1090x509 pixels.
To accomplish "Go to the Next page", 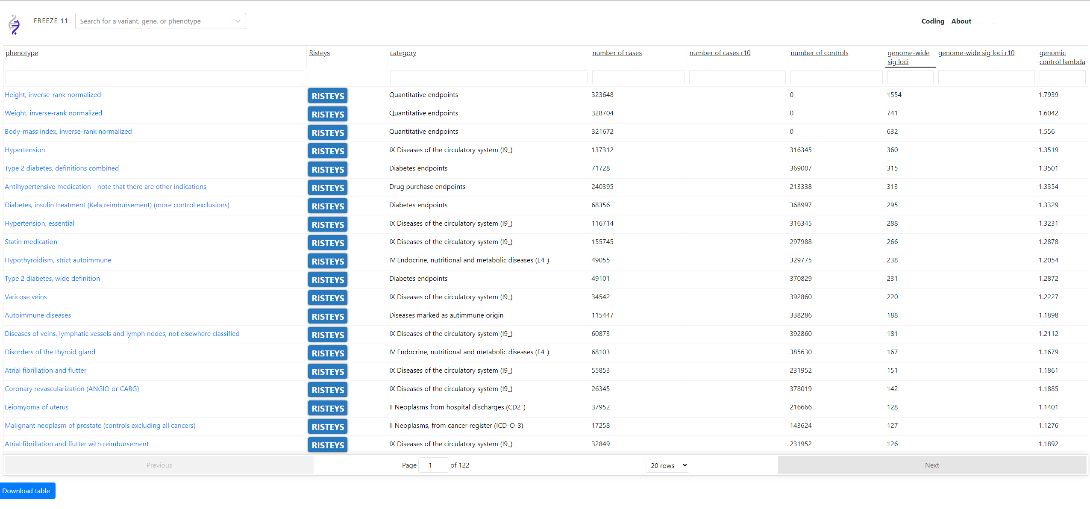I will (931, 465).
